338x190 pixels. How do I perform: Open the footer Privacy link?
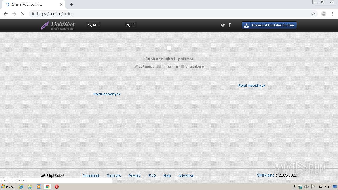pos(135,176)
